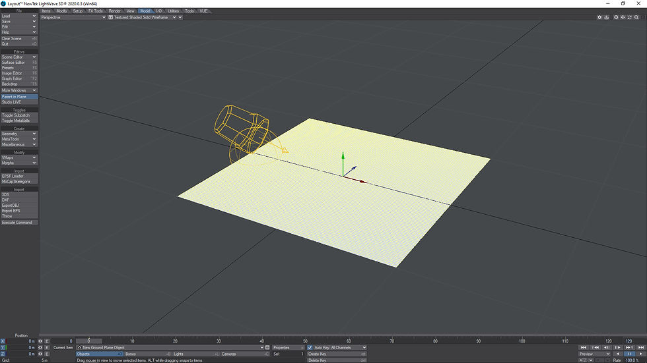Switch to the Render tab
The image size is (647, 363).
tap(115, 11)
